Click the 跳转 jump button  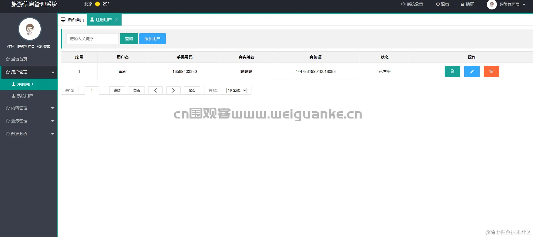(x=117, y=90)
